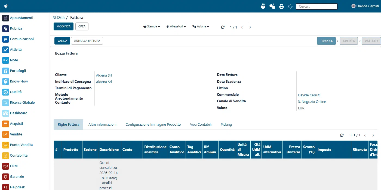Viewport: 381px width, 190px height.
Task: Open Vendite chart icon
Action: (6, 134)
